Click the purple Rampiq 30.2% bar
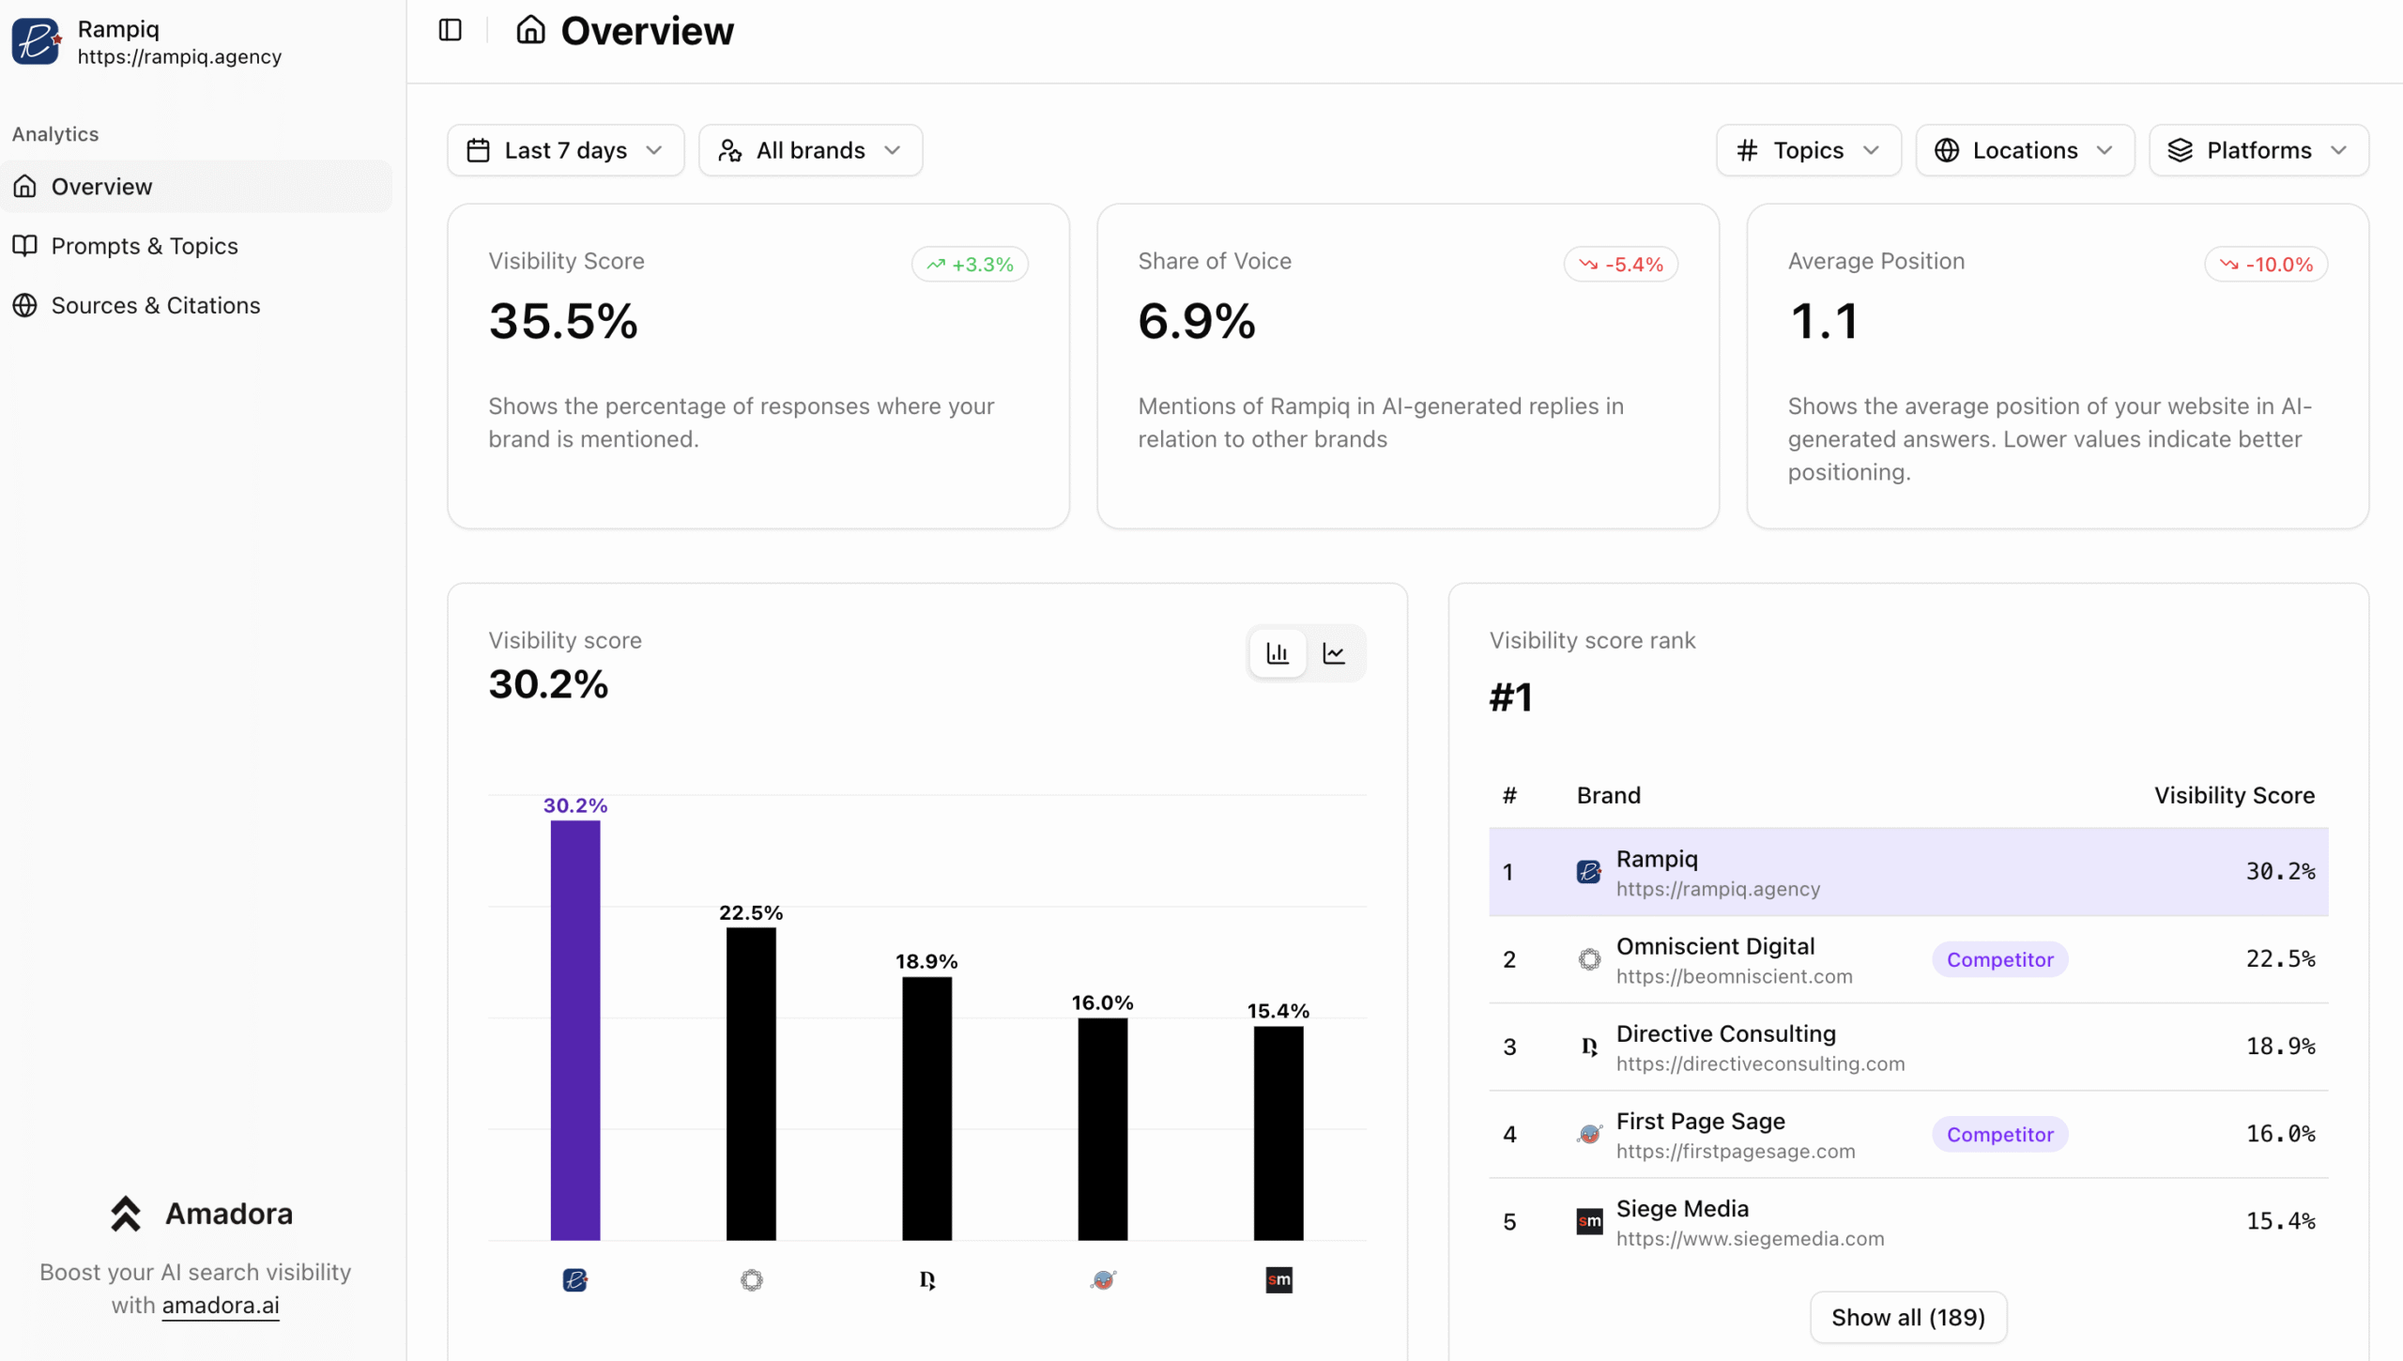Screen dimensions: 2403x1361 574,1029
